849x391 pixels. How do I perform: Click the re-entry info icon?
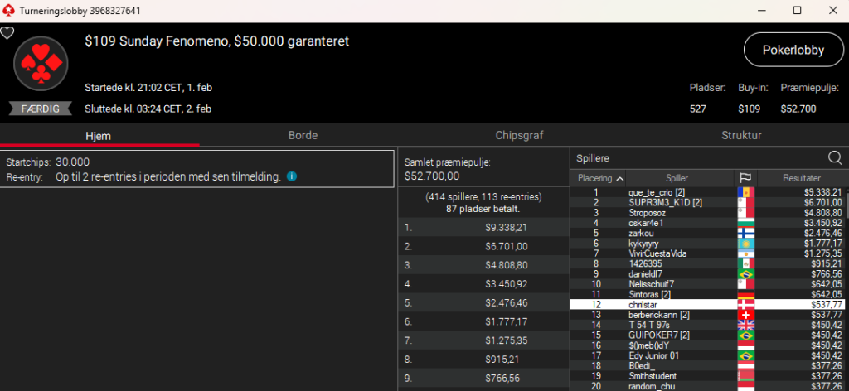pos(292,176)
